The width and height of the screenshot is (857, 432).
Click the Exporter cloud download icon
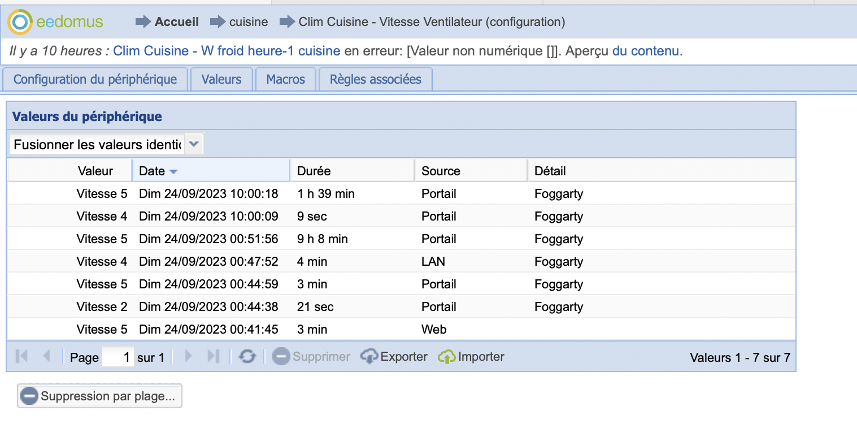pyautogui.click(x=369, y=357)
